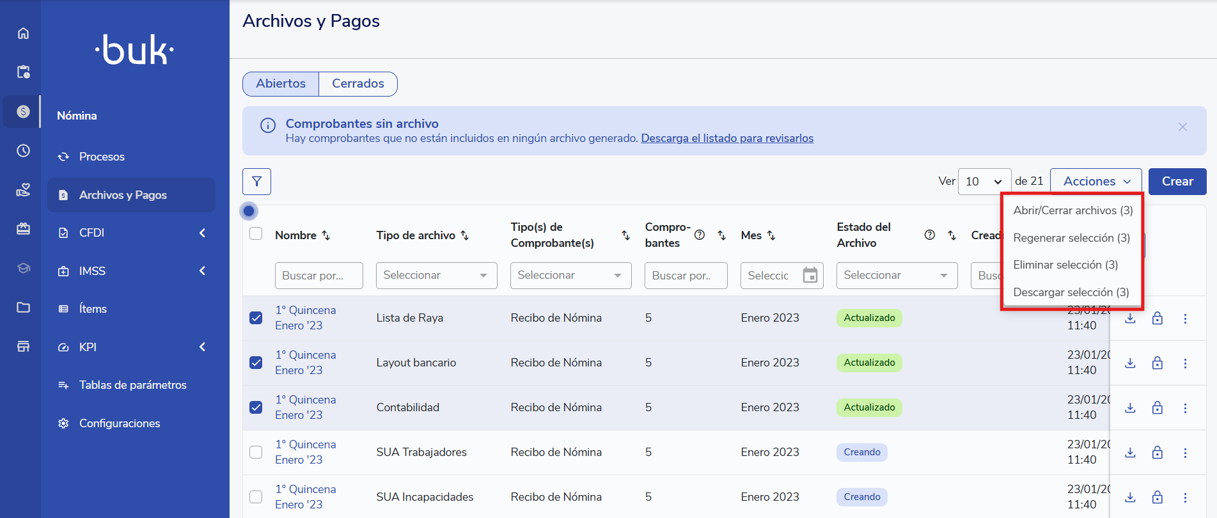The height and width of the screenshot is (518, 1217).
Task: Toggle the select-all header checkbox
Action: [x=256, y=233]
